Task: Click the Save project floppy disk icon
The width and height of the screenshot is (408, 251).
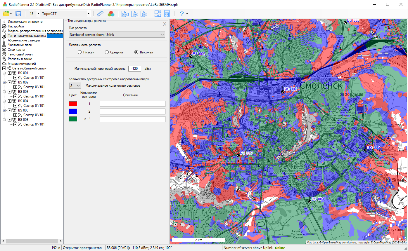Action: (18, 14)
